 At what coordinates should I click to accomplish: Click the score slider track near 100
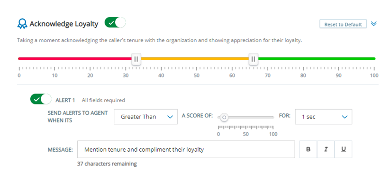(x=271, y=117)
